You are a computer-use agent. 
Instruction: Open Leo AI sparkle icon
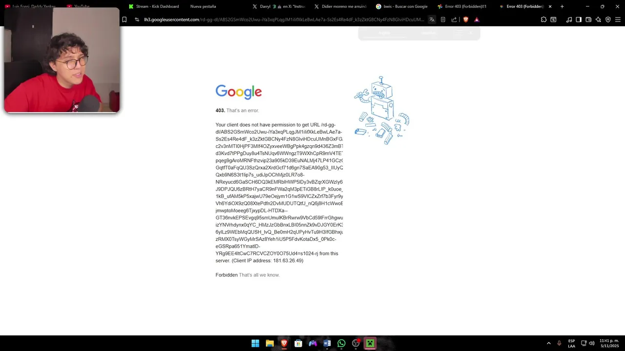[598, 19]
